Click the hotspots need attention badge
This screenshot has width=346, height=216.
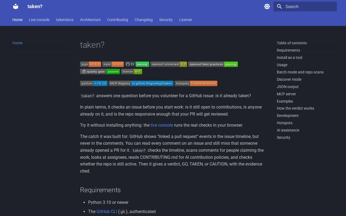pos(196,83)
